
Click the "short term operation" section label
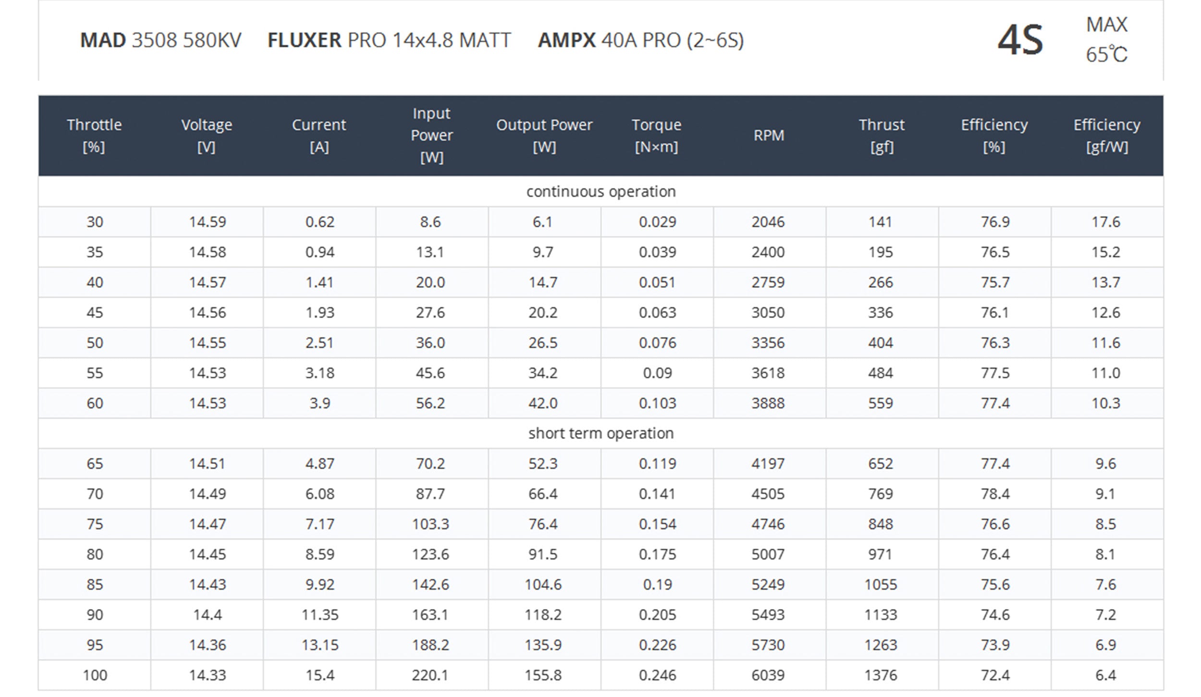[601, 433]
